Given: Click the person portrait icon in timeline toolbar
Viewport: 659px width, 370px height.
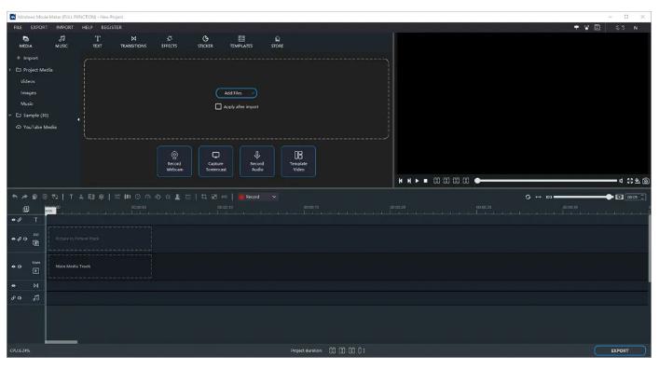Looking at the screenshot, I should [177, 197].
